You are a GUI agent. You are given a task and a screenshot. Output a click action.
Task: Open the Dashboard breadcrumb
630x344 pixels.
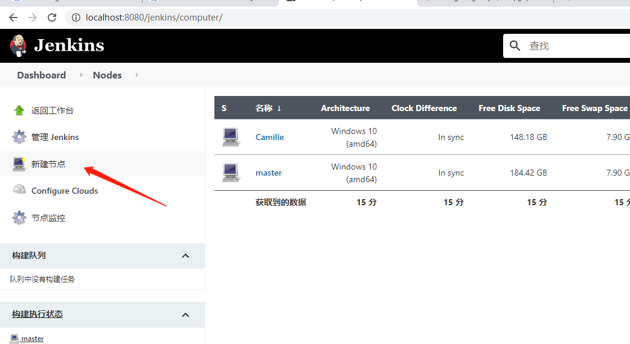[x=42, y=75]
